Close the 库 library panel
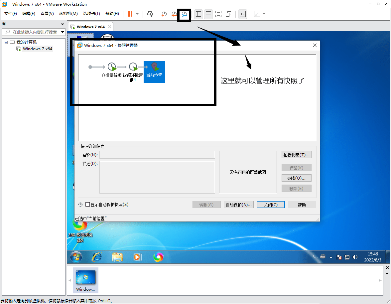391x304 pixels. (x=63, y=24)
